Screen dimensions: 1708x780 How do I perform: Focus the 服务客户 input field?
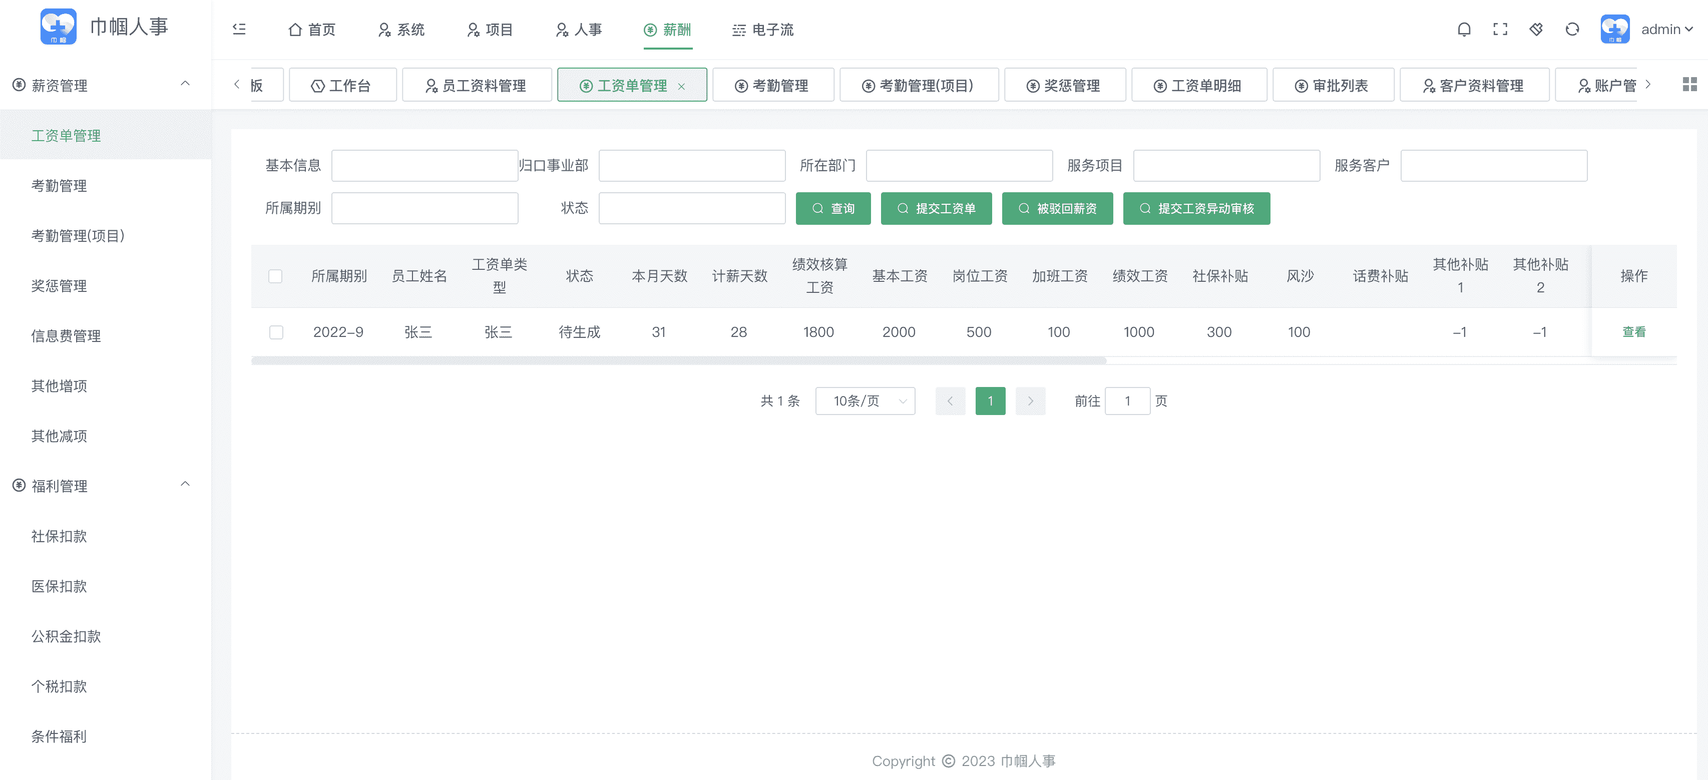1493,165
